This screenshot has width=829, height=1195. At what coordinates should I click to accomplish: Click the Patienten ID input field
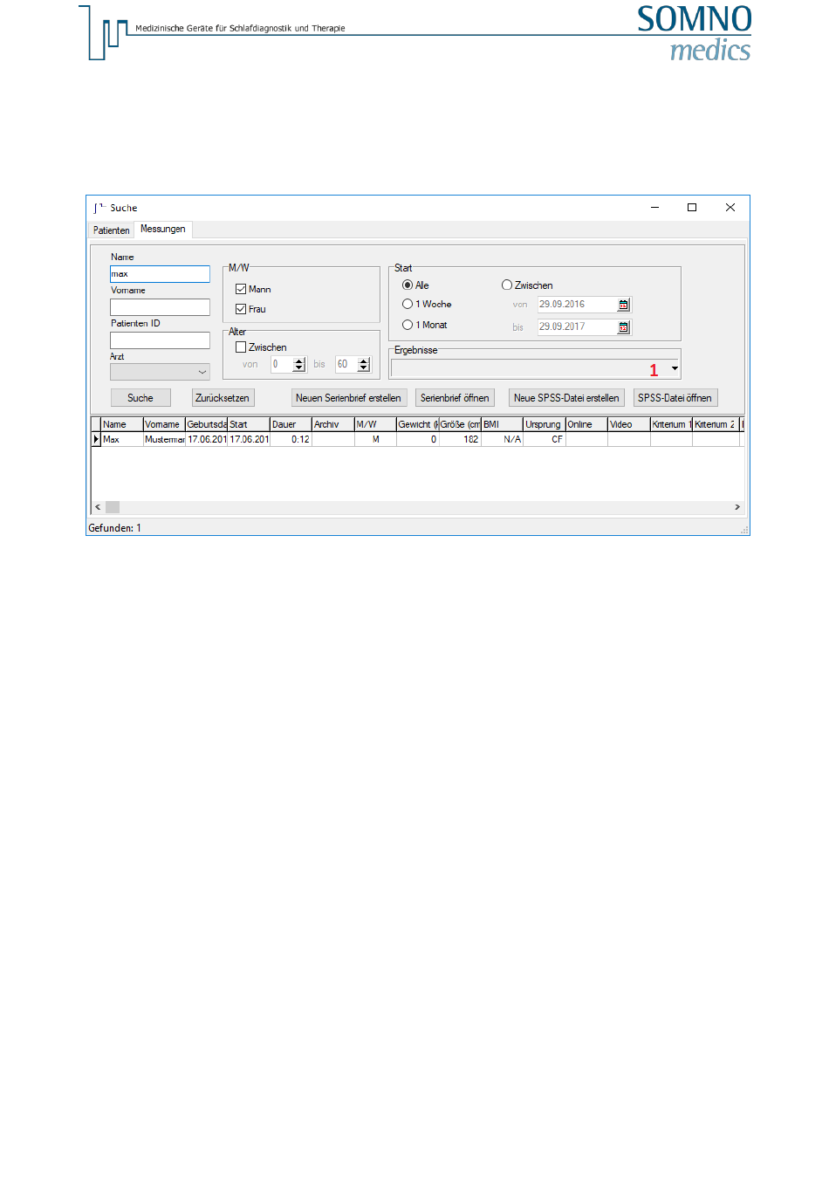click(160, 340)
